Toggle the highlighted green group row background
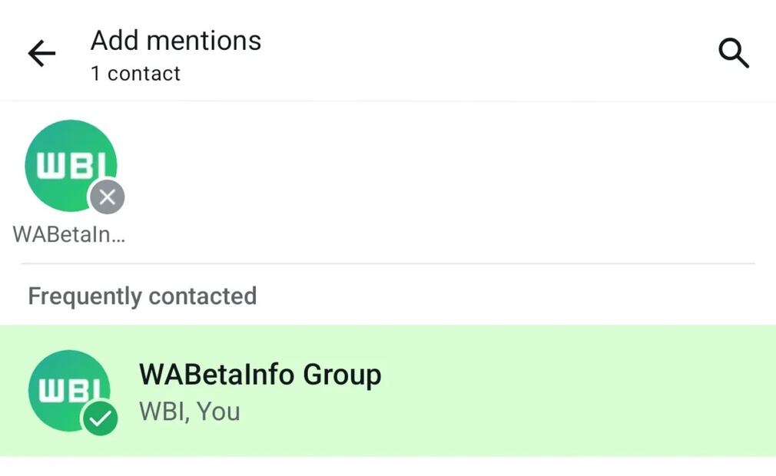This screenshot has height=476, width=776. click(x=576, y=390)
